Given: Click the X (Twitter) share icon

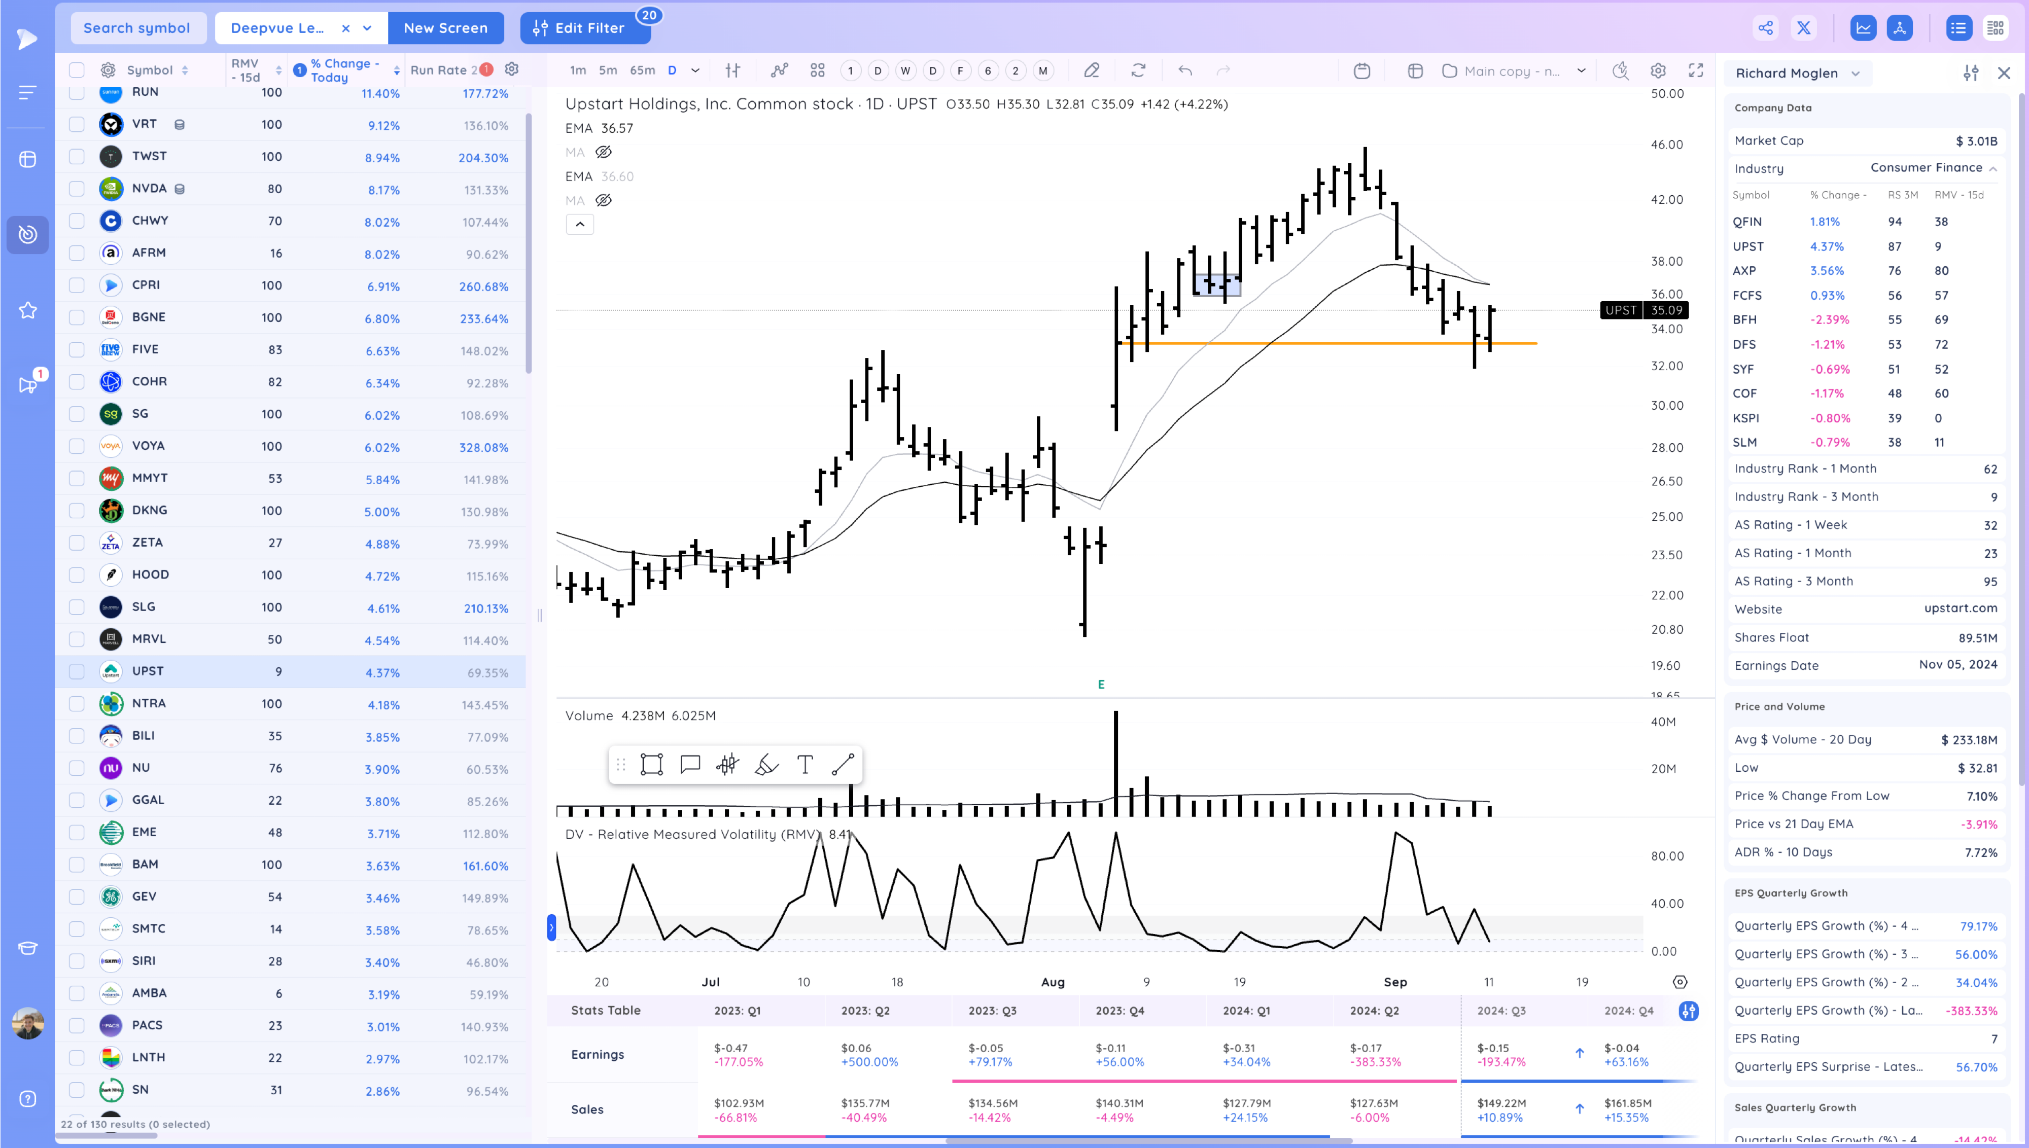Looking at the screenshot, I should point(1803,28).
